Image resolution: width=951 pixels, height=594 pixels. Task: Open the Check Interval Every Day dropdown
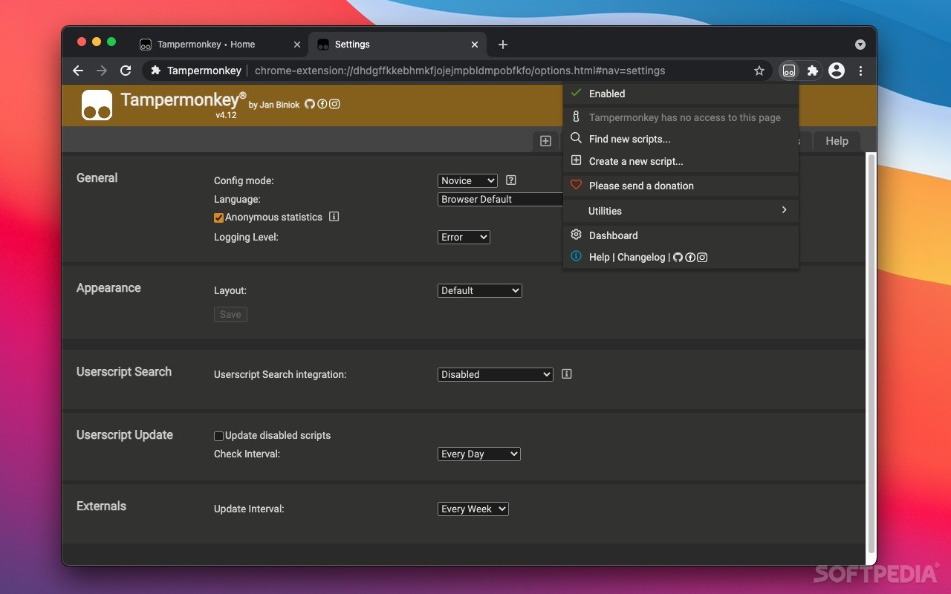click(479, 454)
